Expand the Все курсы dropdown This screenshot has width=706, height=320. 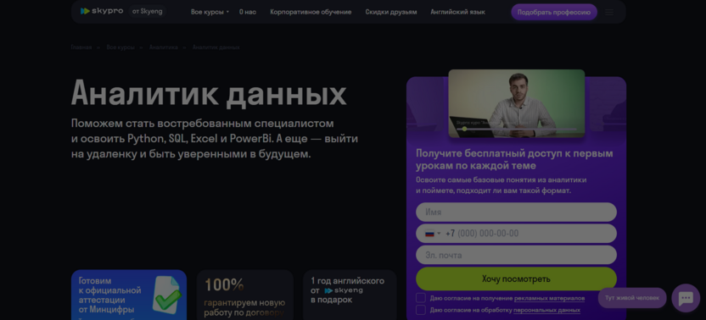(x=210, y=12)
